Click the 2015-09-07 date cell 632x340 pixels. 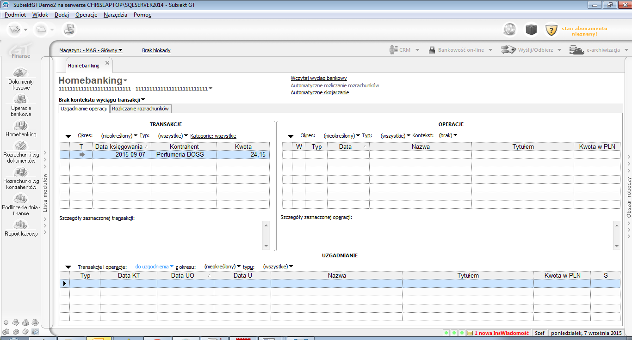[122, 155]
